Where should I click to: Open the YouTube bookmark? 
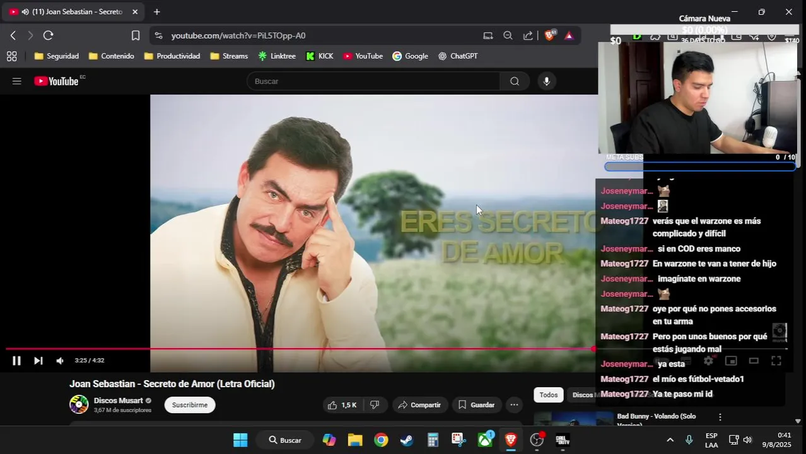[363, 56]
